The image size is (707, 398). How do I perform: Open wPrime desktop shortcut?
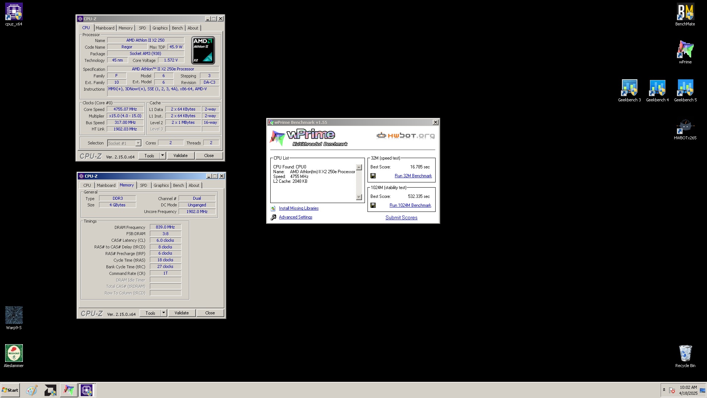pos(685,52)
